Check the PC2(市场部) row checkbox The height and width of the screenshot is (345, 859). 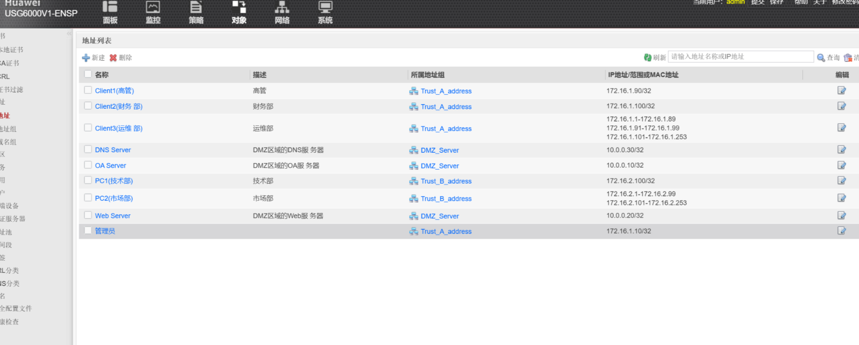pyautogui.click(x=88, y=198)
